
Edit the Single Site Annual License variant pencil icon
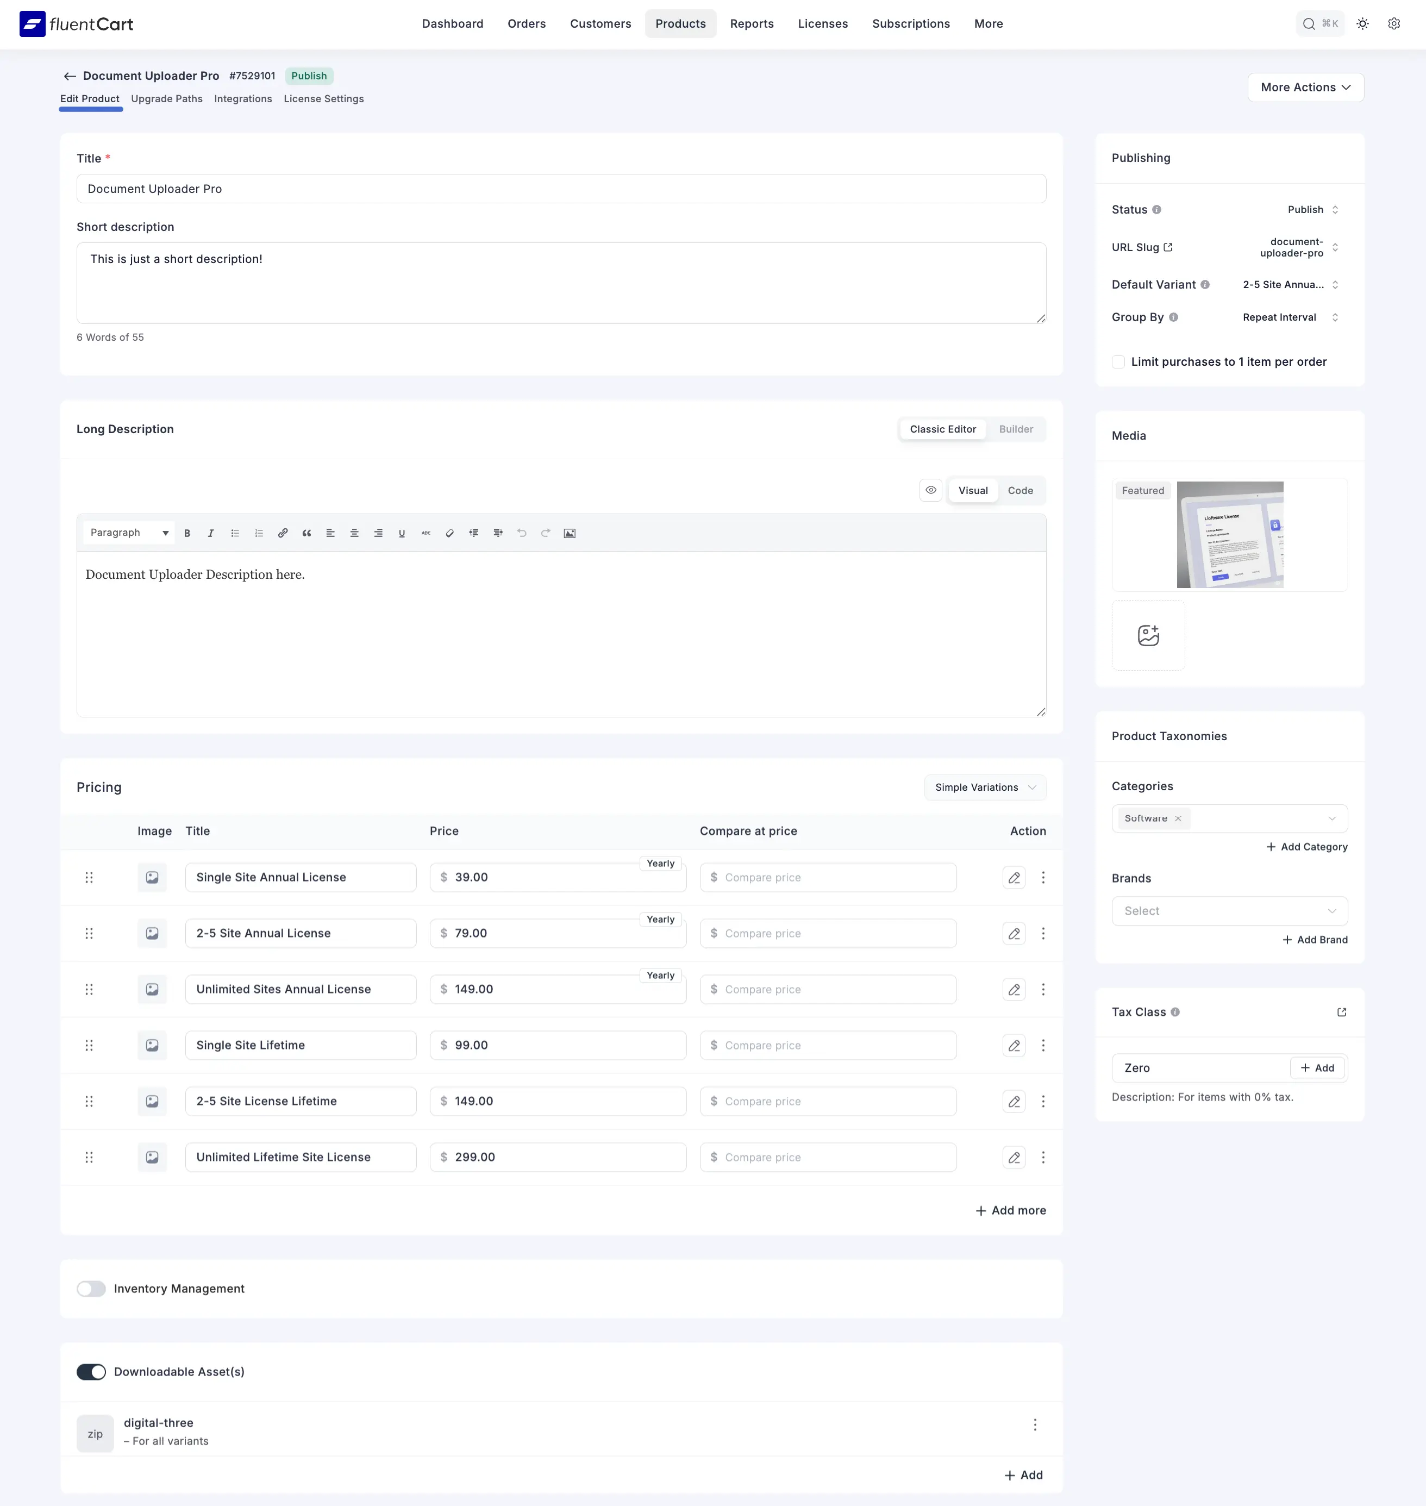coord(1013,877)
